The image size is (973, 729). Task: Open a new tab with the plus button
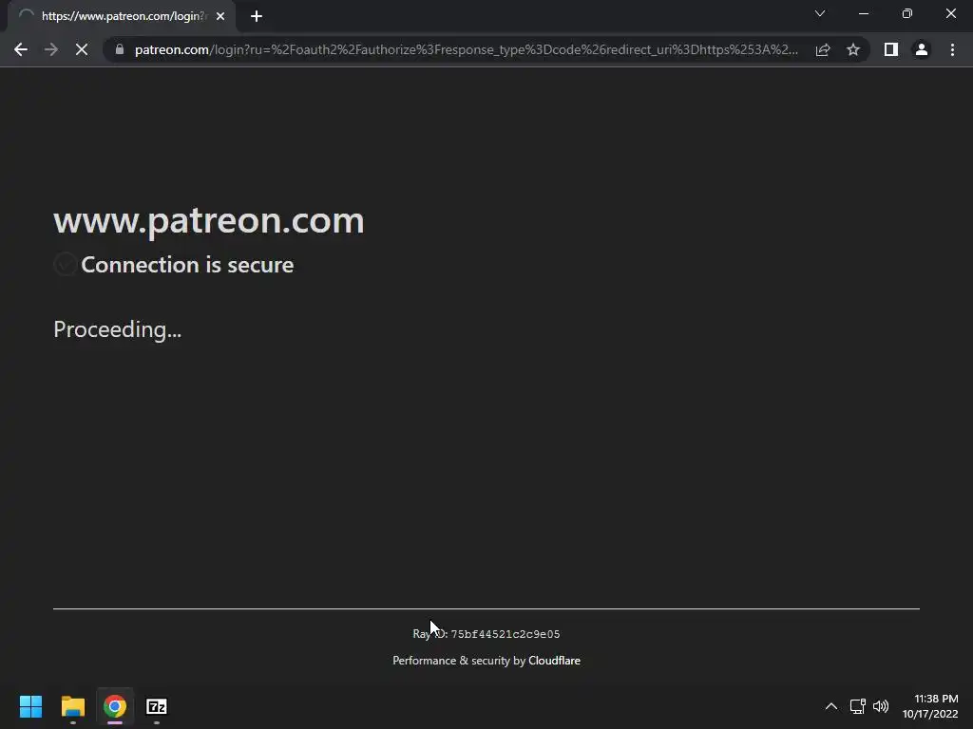(x=257, y=16)
